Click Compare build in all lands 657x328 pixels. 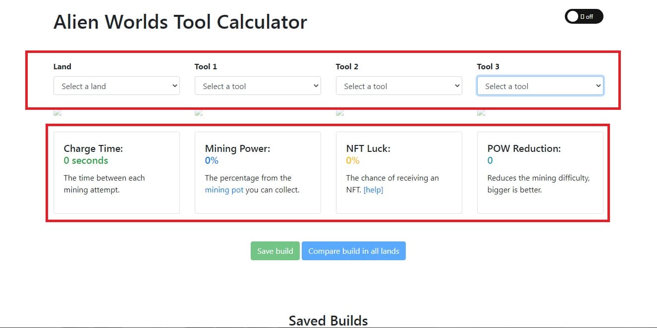pyautogui.click(x=354, y=251)
